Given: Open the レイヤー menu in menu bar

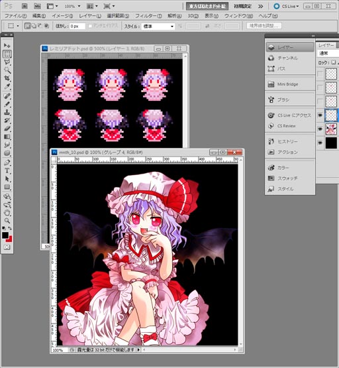Looking at the screenshot, I should click(x=90, y=16).
